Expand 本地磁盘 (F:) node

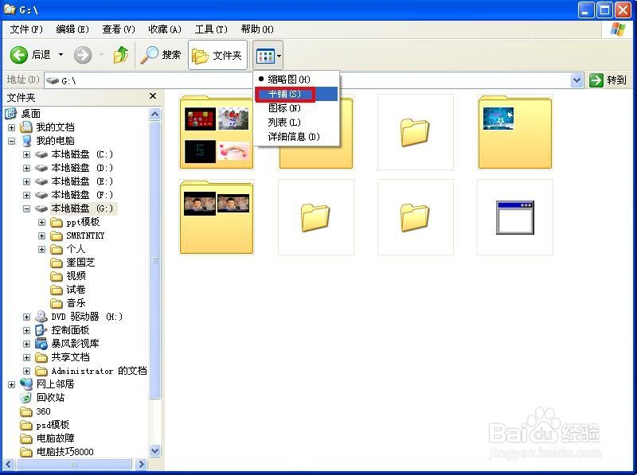(26, 195)
